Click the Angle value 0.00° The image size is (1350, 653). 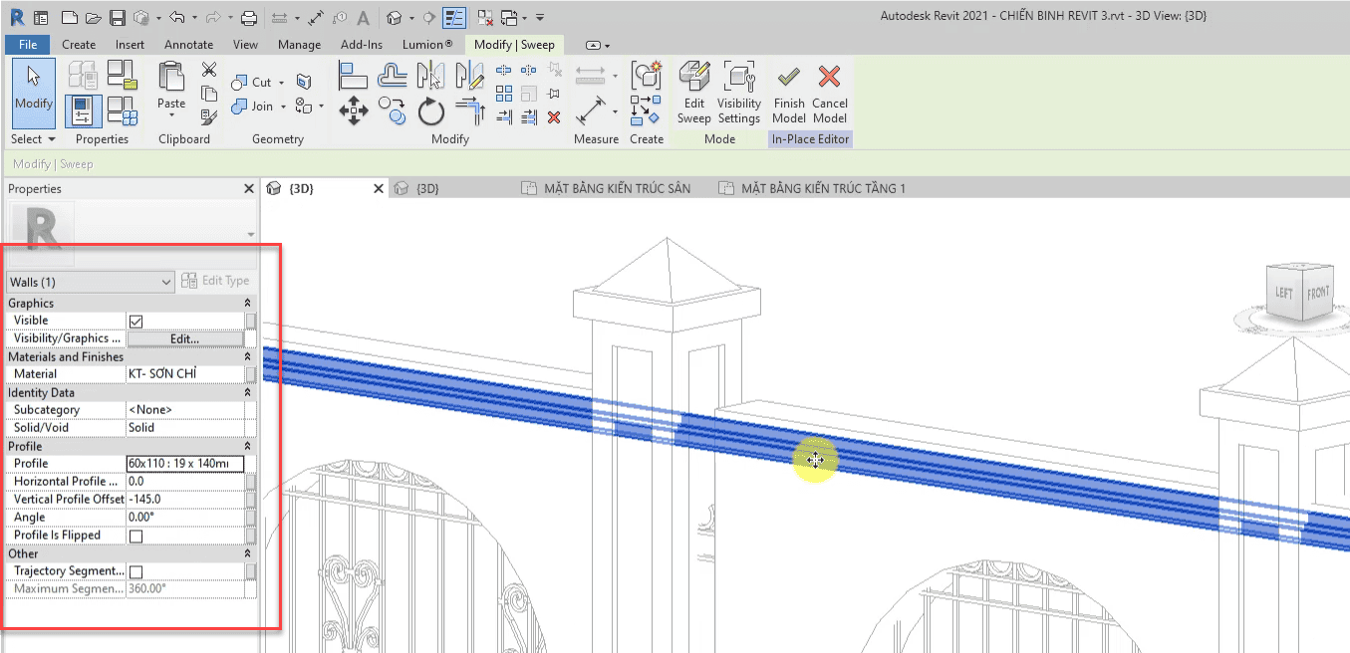[x=185, y=518]
